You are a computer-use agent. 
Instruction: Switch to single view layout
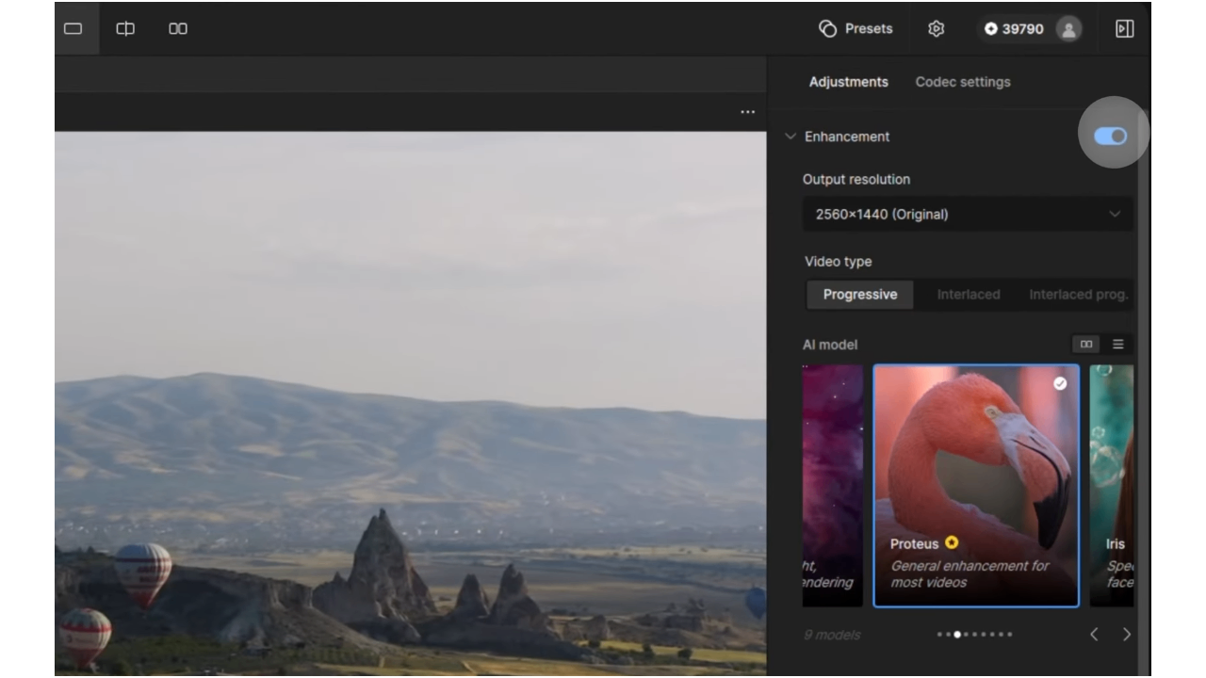[73, 28]
